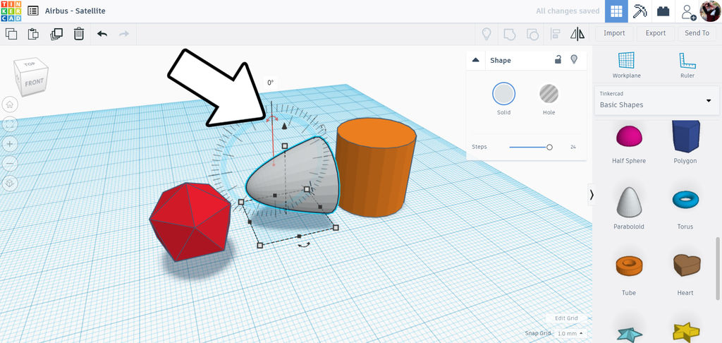Toggle the shape lock icon

[x=558, y=59]
